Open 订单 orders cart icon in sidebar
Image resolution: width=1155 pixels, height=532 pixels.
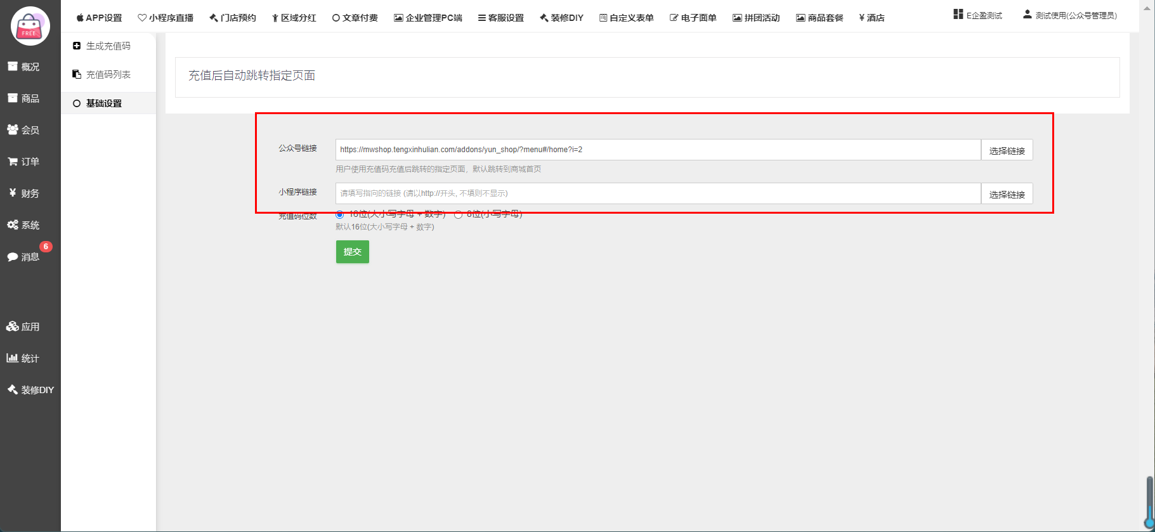pos(23,162)
